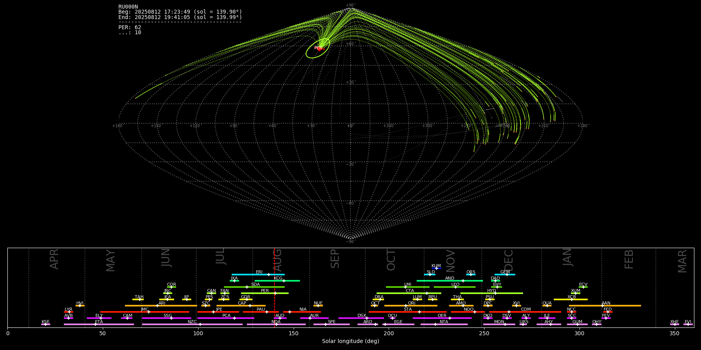The image size is (701, 350).
Task: Click the PER radiant label on sky map
Action: 318,48
